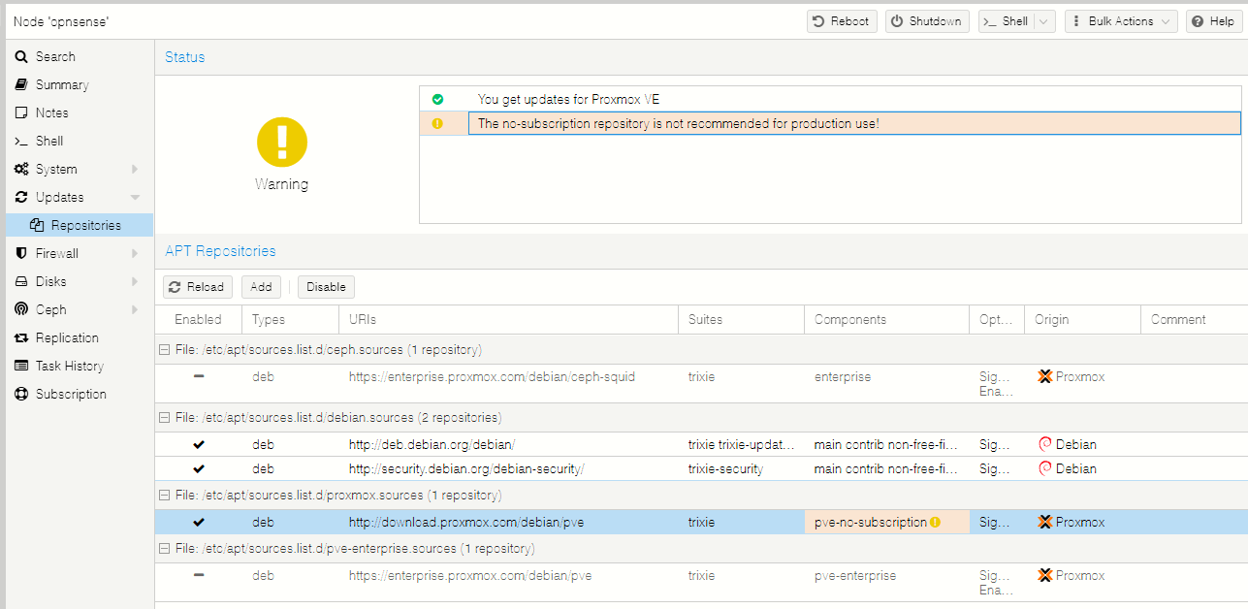The height and width of the screenshot is (609, 1248).
Task: Collapse the ceph.sources file group
Action: coord(163,350)
